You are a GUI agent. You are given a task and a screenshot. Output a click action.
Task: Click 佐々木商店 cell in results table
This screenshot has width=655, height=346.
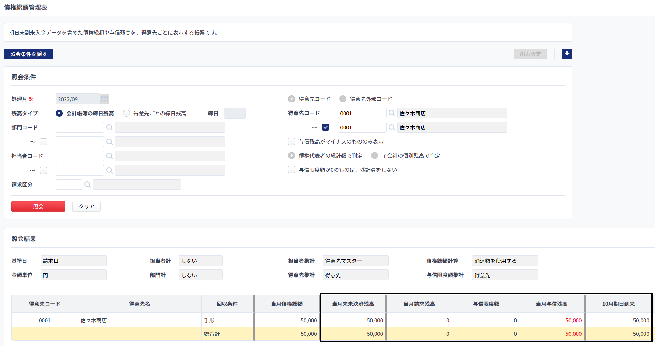139,320
